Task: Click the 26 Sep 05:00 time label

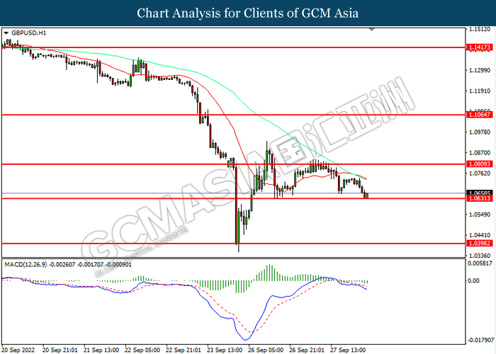Action: 266,350
